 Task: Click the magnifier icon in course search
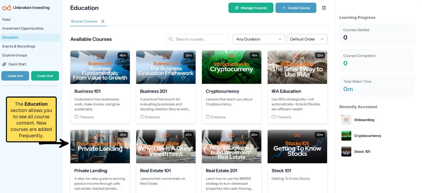pos(171,39)
